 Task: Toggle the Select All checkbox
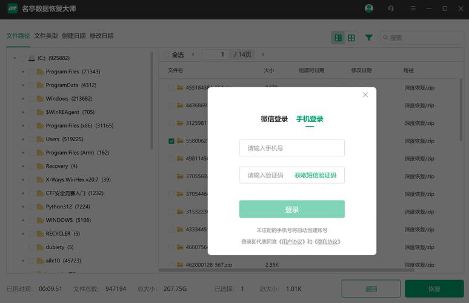pyautogui.click(x=166, y=55)
